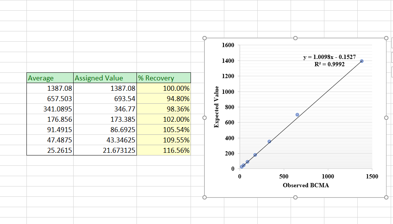Select the cell containing 693.54
393x224 pixels.
click(x=105, y=99)
